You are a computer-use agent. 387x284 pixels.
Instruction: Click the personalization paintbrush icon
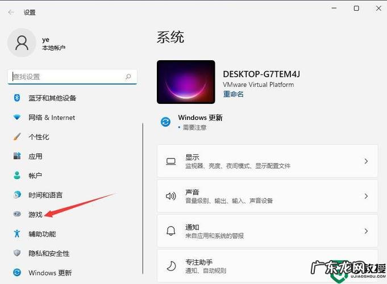[17, 136]
